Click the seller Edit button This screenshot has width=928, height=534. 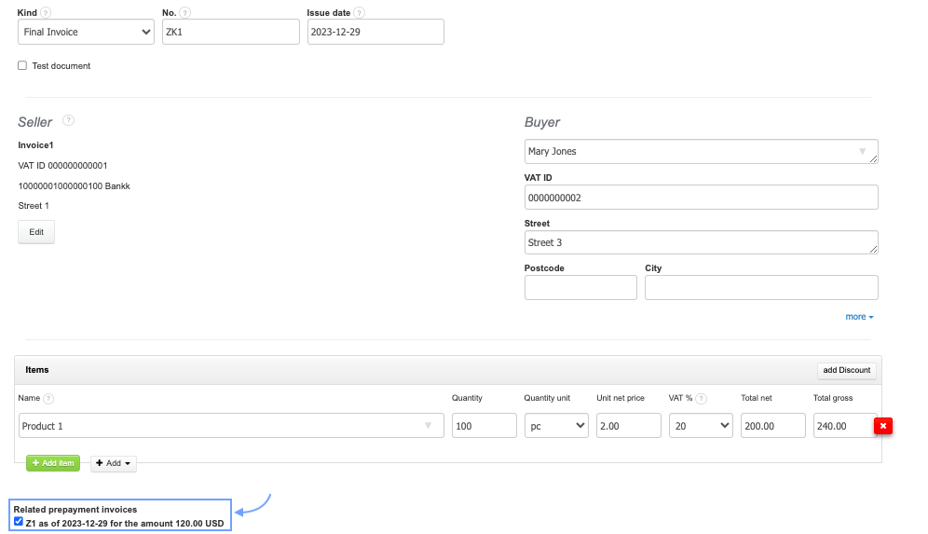click(x=36, y=232)
